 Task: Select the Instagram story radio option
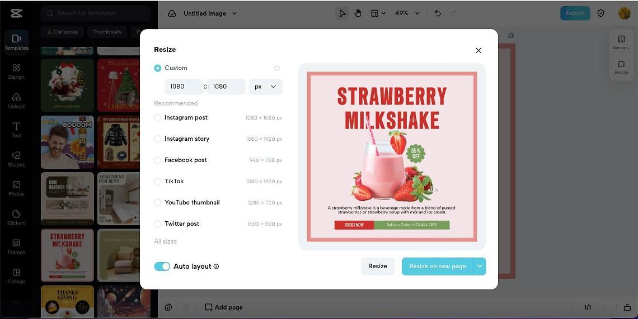tap(158, 139)
